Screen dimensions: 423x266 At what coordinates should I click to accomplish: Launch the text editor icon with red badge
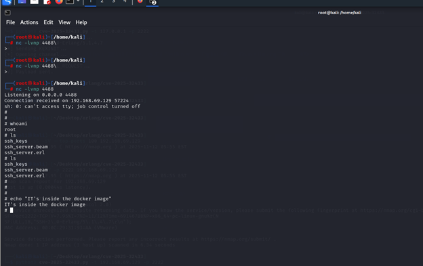coord(47,2)
